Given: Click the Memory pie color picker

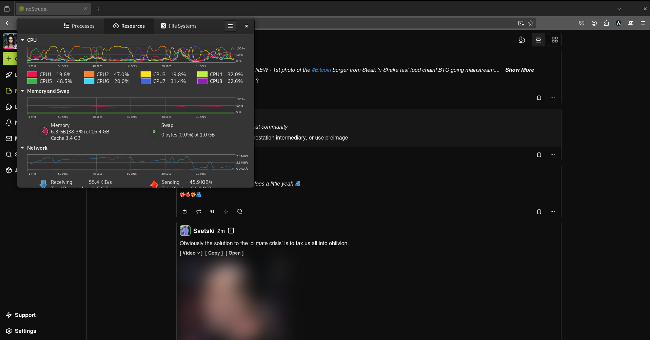Looking at the screenshot, I should tap(44, 131).
